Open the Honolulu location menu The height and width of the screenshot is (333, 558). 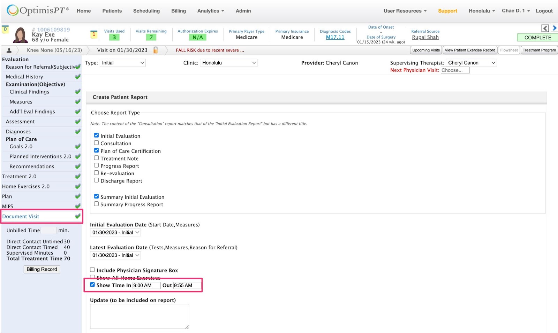482,11
